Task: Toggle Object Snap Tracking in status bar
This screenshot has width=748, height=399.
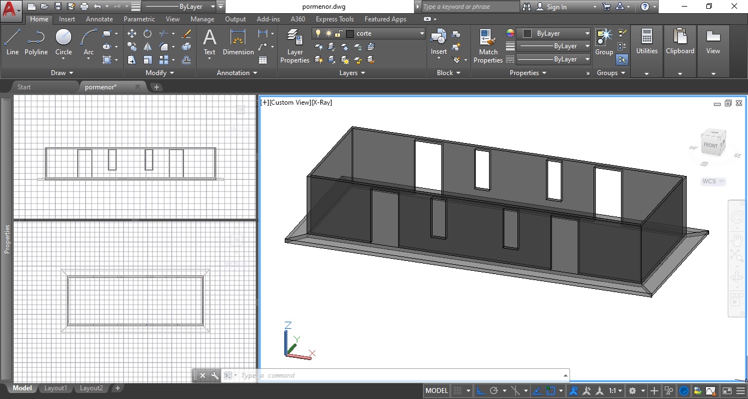Action: pos(537,391)
